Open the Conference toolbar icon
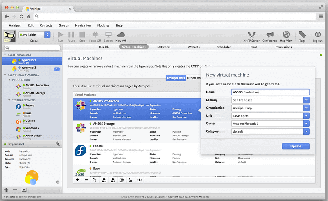The height and width of the screenshot is (201, 328). pos(269,35)
